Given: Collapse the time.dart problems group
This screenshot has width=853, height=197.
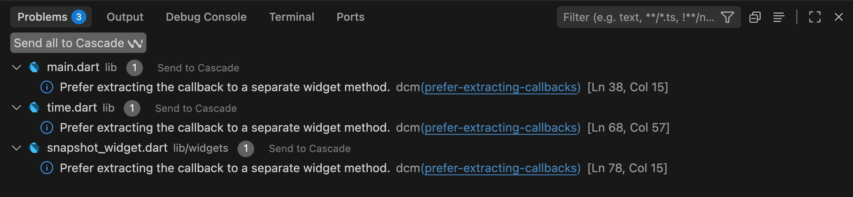Looking at the screenshot, I should click(17, 107).
